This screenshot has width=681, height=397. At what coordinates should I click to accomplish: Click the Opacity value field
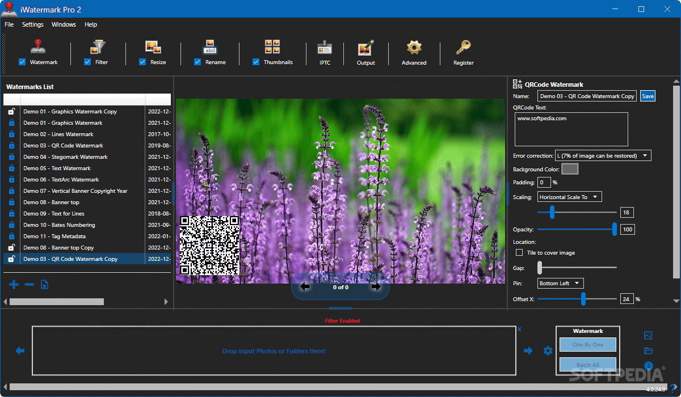[627, 230]
